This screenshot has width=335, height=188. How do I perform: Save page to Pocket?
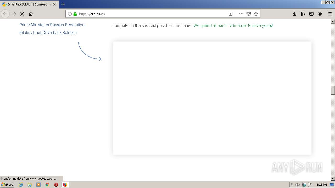coord(249,14)
